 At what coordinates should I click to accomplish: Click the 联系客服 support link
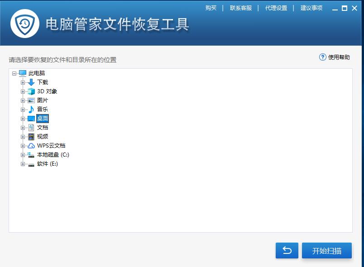point(240,8)
